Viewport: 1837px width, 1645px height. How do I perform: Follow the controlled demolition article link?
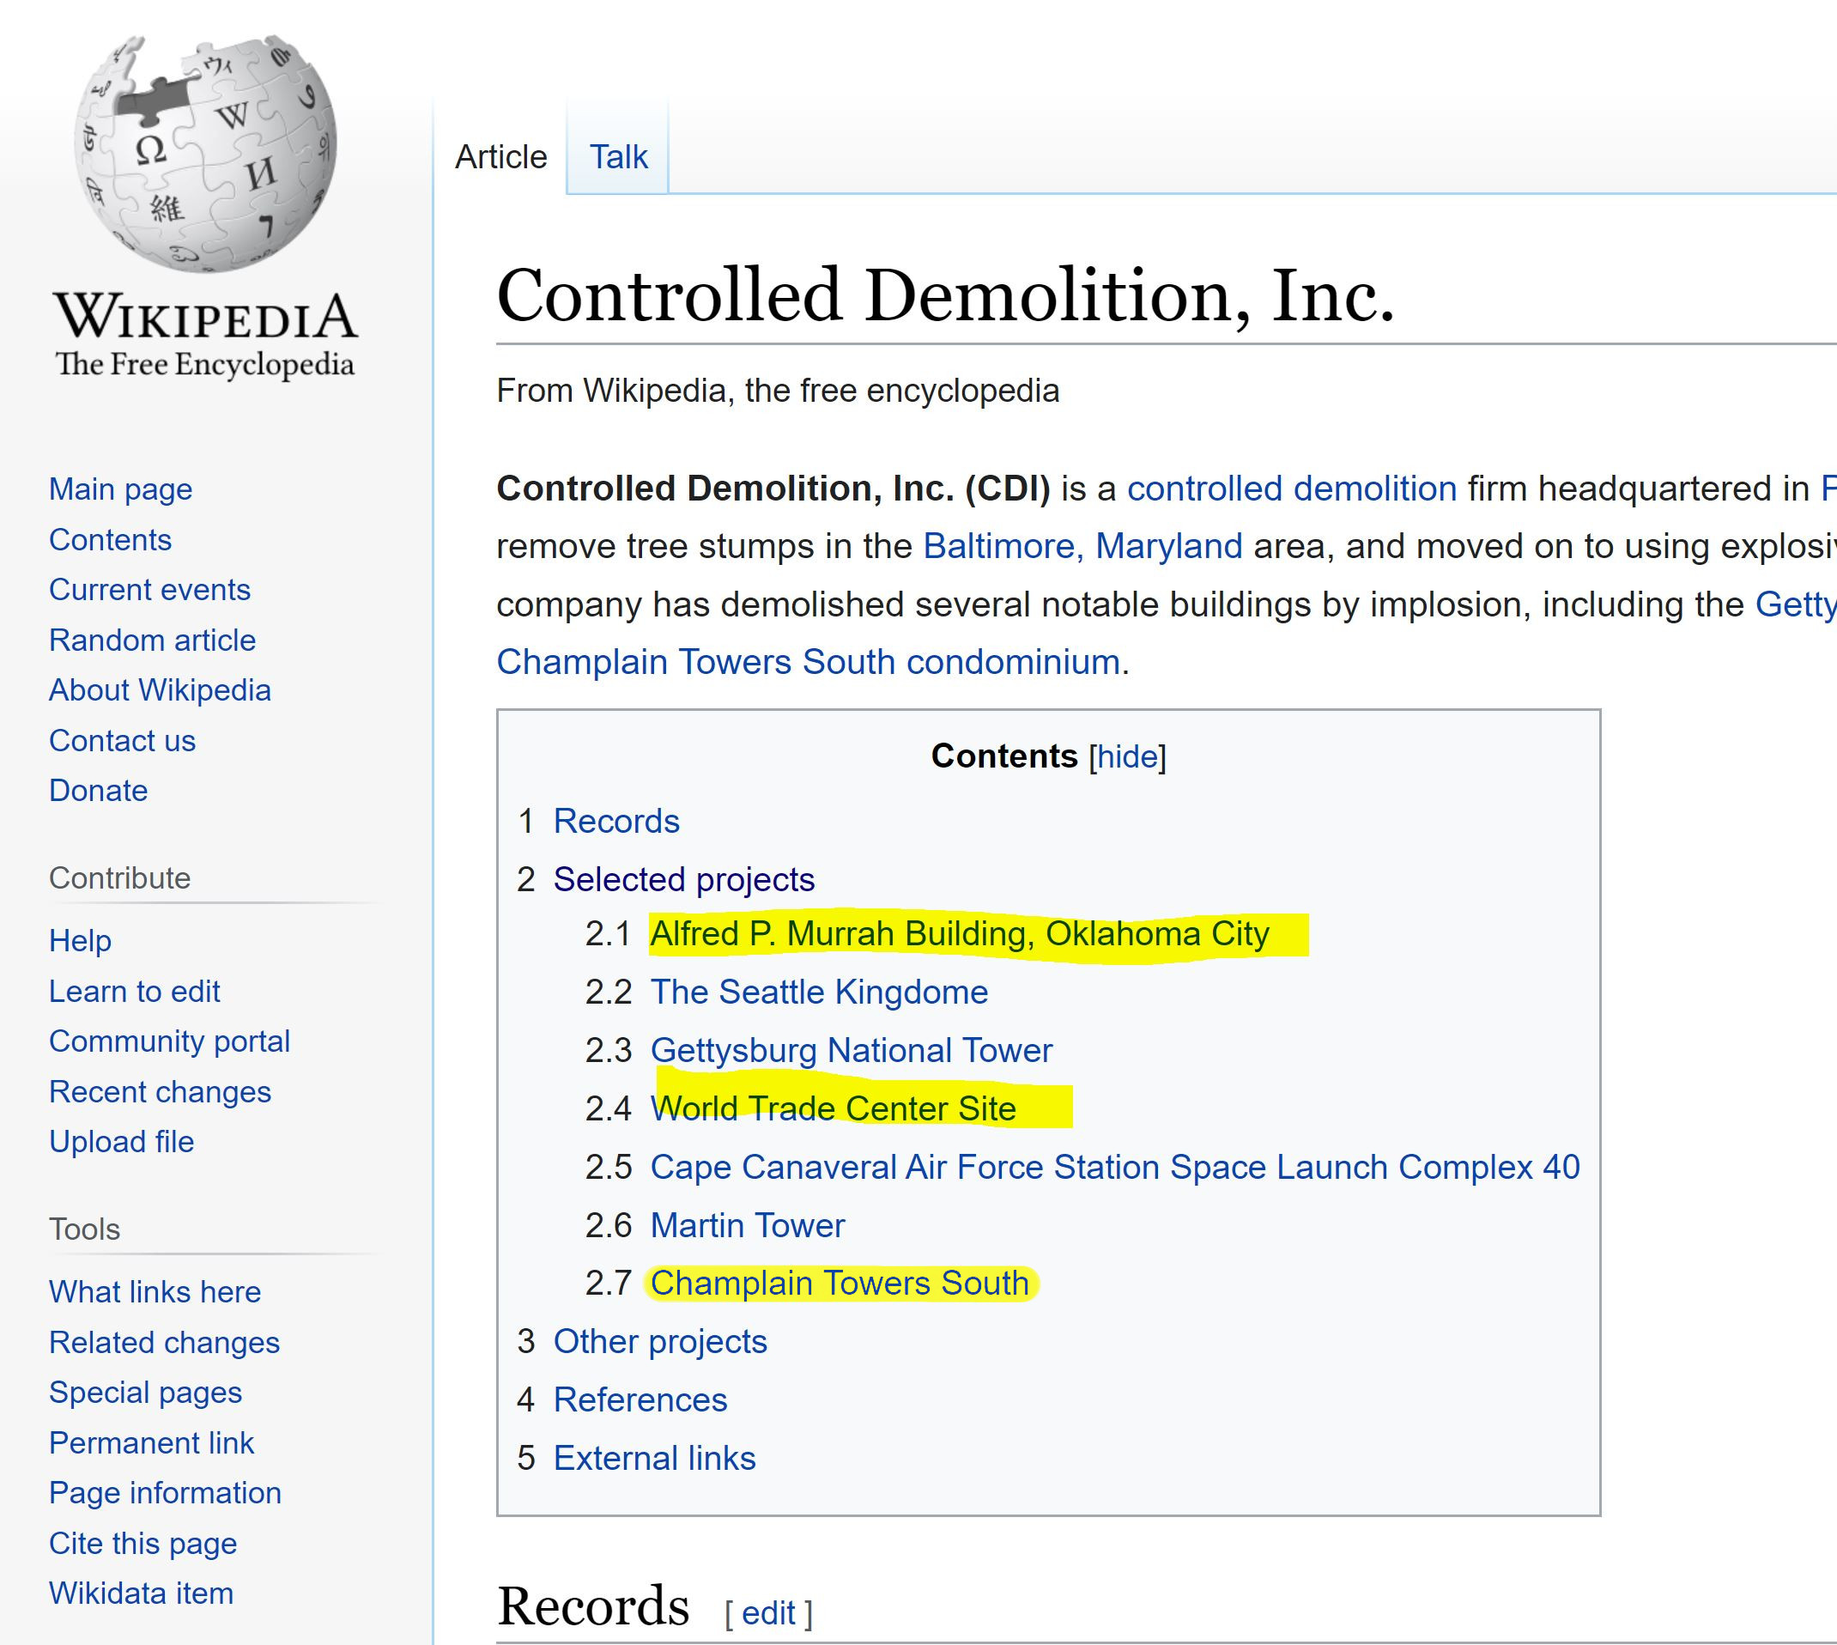1291,489
